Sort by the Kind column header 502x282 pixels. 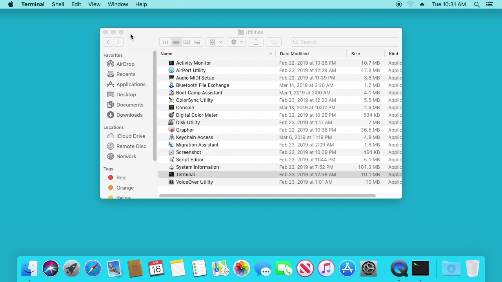coord(393,54)
